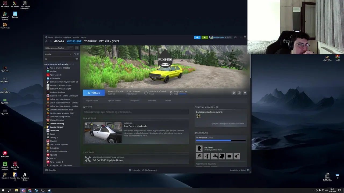This screenshot has width=344, height=193.
Task: Collapse the KATEGORİZE EDİLMEMİŞ category
Action: pos(45,64)
